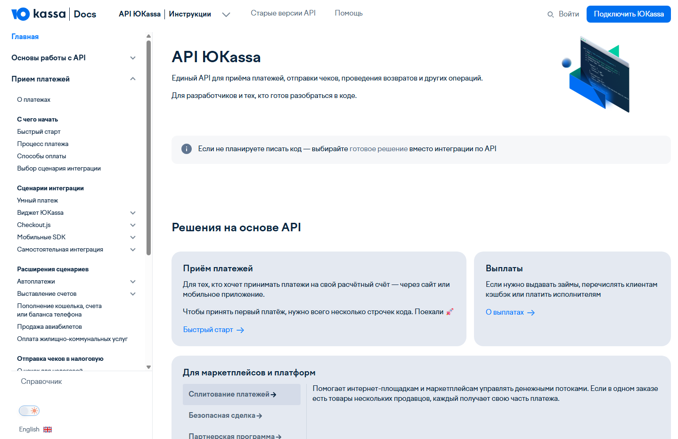The image size is (678, 439).
Task: Open the О выплатах link
Action: (510, 312)
